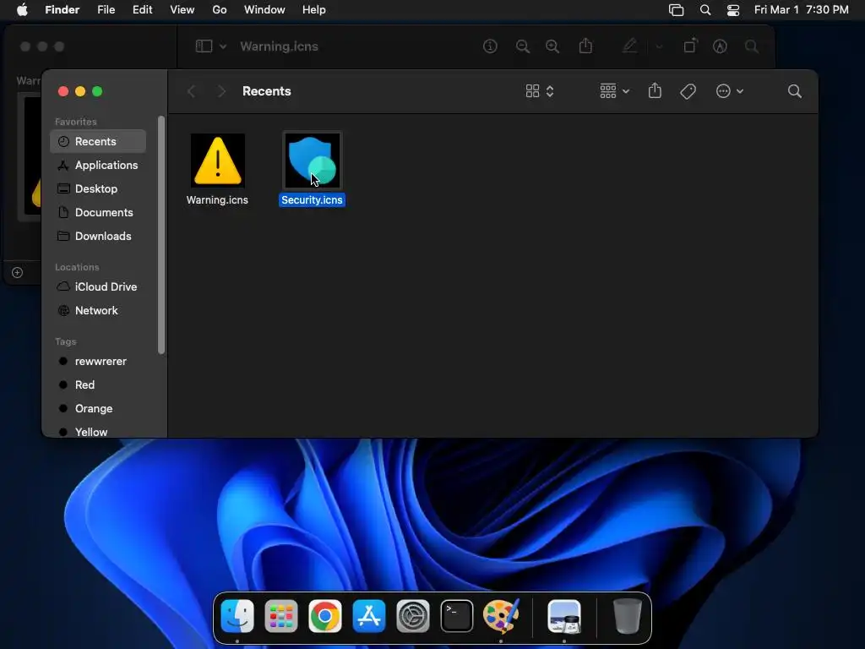Screen dimensions: 865x649
Task: Toggle the Preview window sidebar button
Action: click(204, 46)
